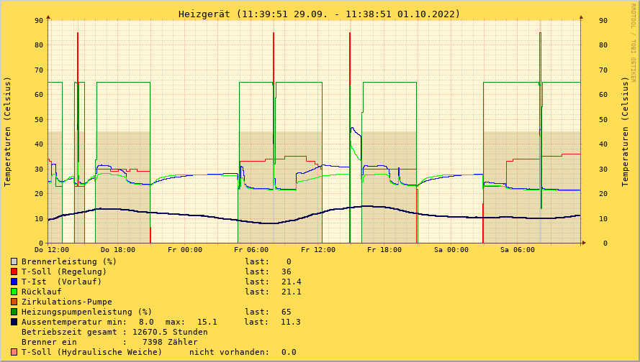Click the 'Fr 18:00' x-axis label

[384, 250]
